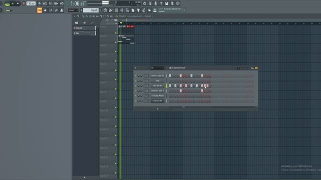Open the playlist menu arrow at toolbar start
The width and height of the screenshot is (321, 180).
74,16
